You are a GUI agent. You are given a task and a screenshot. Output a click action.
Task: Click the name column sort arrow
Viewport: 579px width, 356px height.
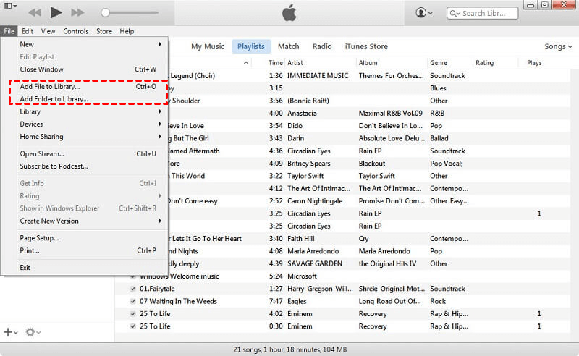246,63
